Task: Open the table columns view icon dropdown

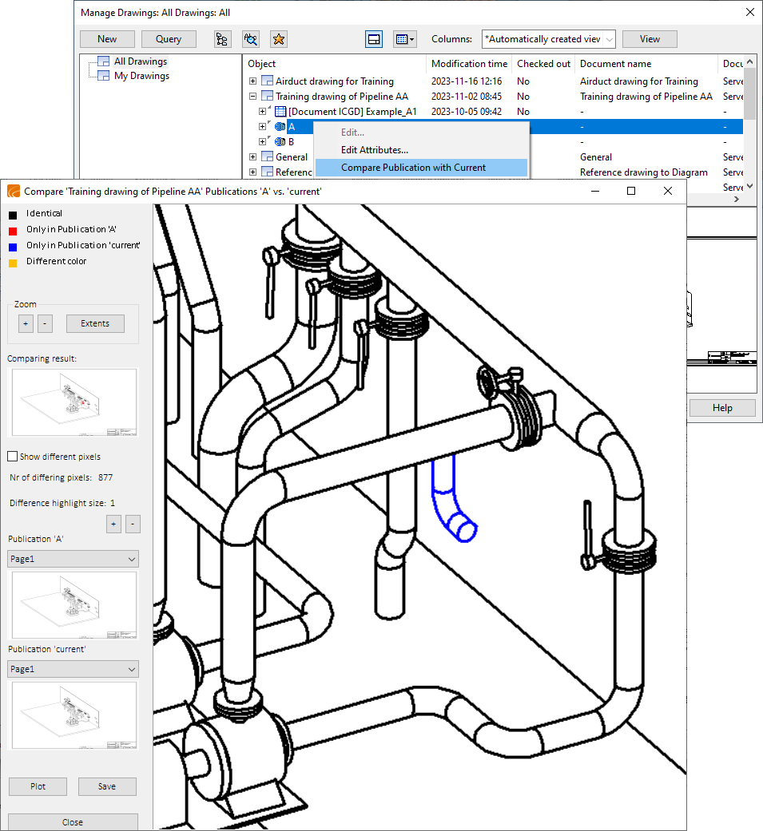Action: coord(404,39)
